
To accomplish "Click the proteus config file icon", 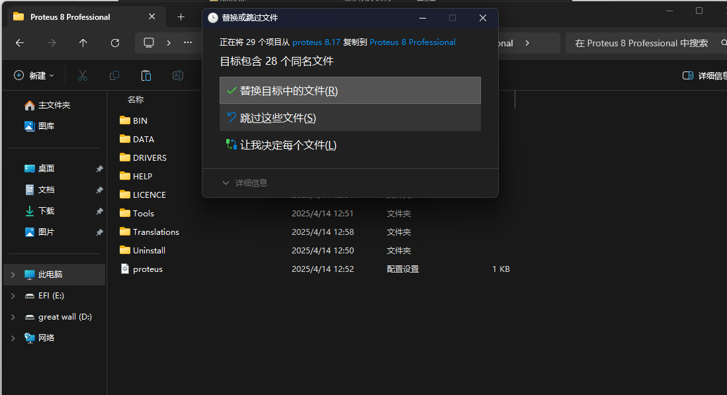I will (x=125, y=269).
